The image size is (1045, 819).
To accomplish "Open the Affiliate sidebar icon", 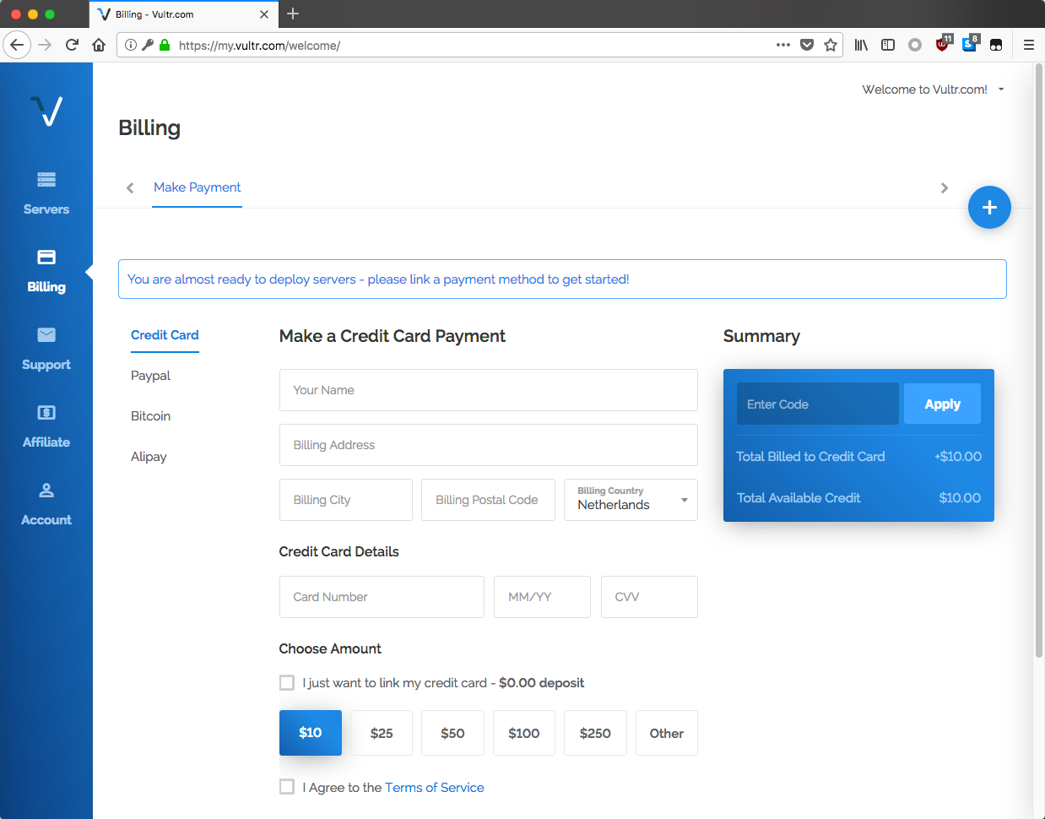I will [46, 412].
